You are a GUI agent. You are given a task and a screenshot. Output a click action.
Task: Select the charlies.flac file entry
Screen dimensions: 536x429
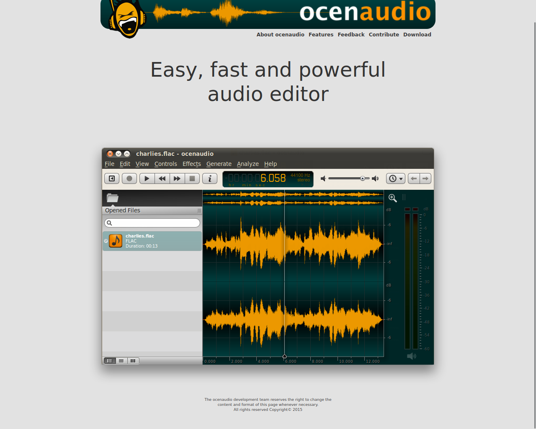point(152,241)
